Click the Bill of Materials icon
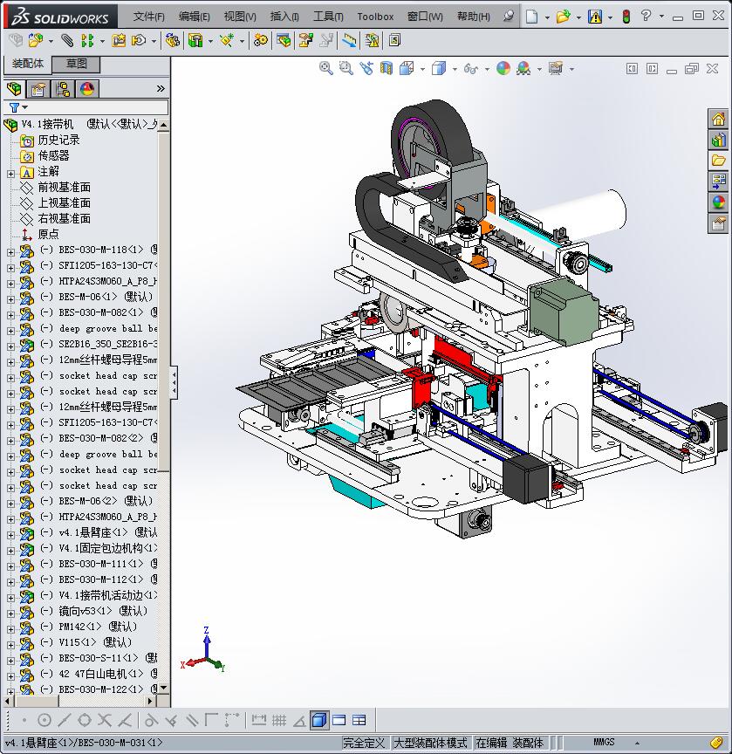 (284, 40)
